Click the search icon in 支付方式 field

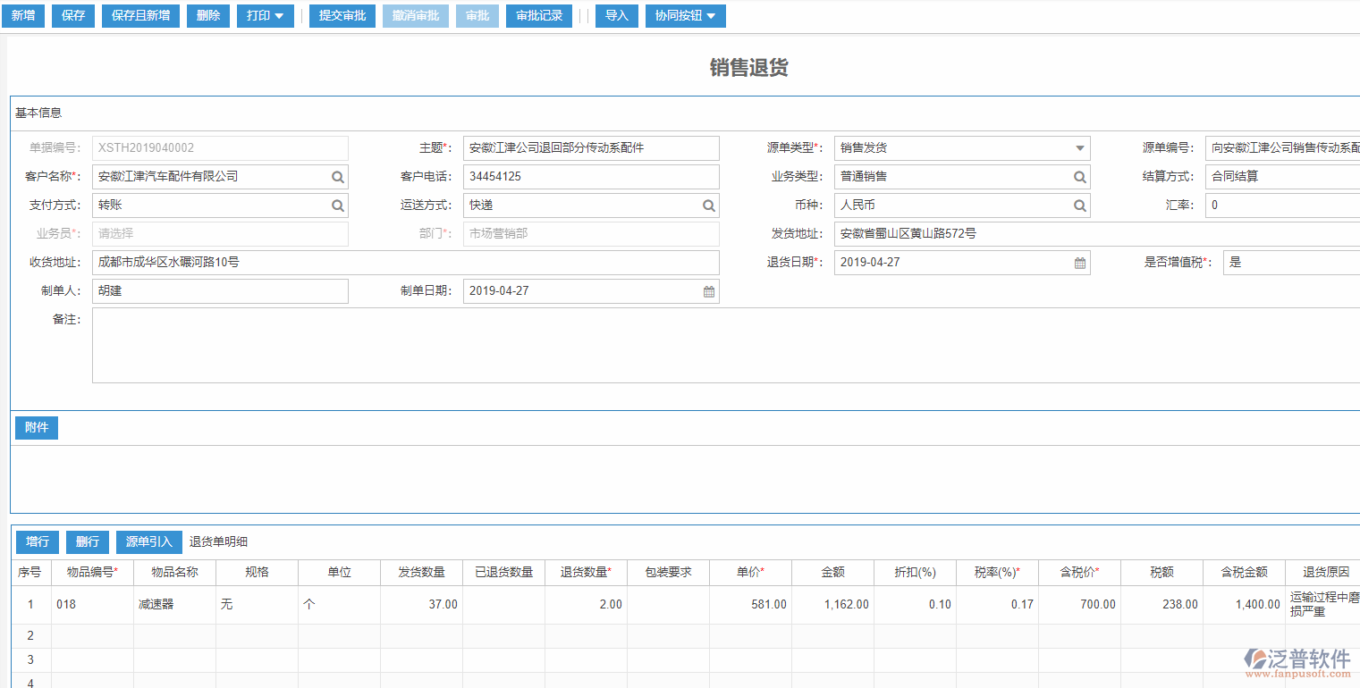point(337,206)
